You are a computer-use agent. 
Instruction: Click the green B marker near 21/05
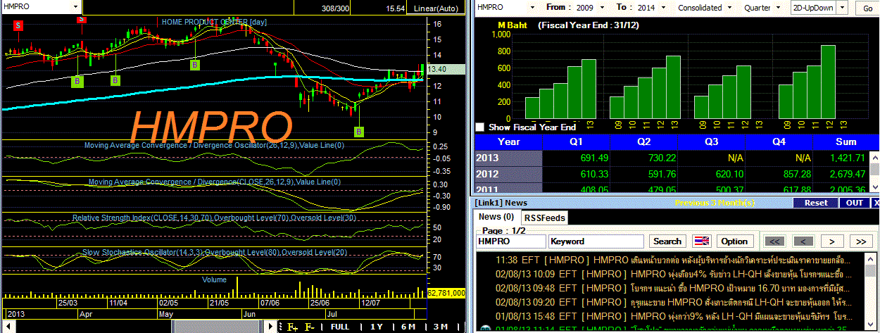point(195,65)
